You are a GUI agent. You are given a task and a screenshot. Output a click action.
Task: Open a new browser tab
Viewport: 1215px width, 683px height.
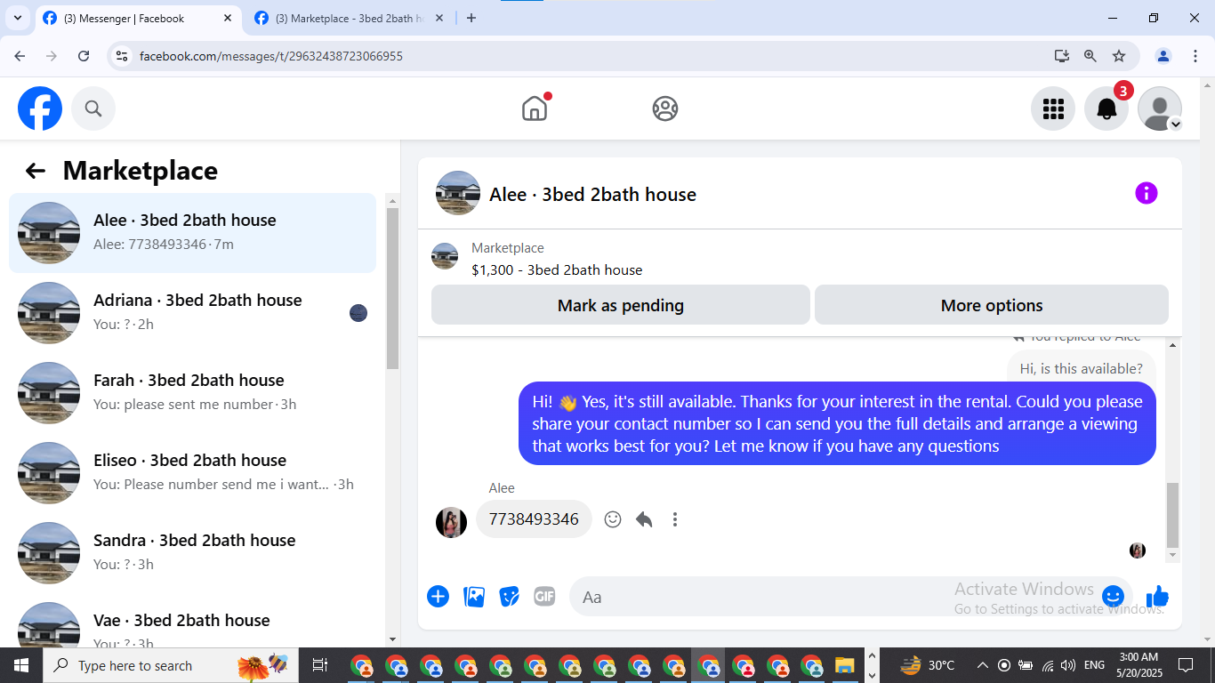tap(471, 18)
